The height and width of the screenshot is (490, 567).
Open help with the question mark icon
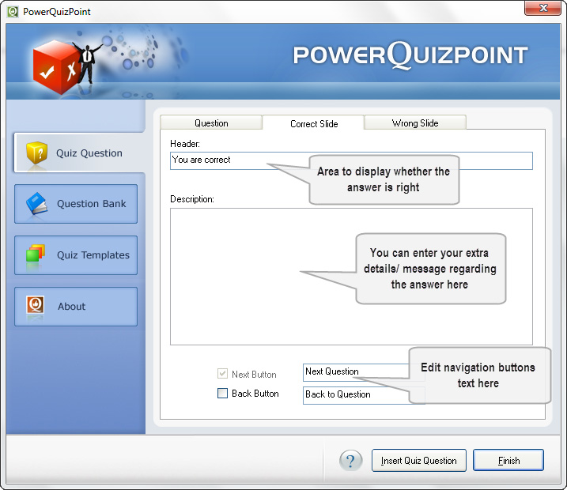point(350,460)
